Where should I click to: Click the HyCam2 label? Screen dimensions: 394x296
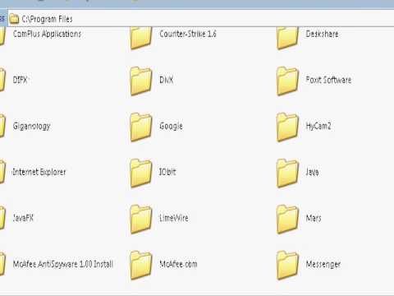point(318,127)
